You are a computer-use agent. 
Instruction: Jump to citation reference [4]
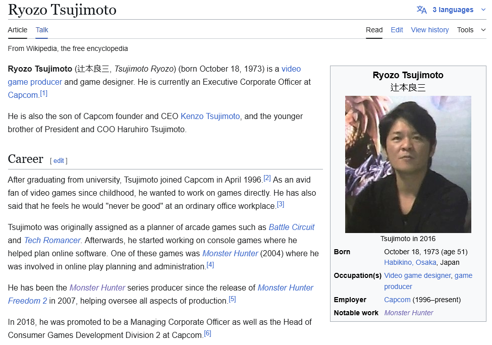pos(210,265)
